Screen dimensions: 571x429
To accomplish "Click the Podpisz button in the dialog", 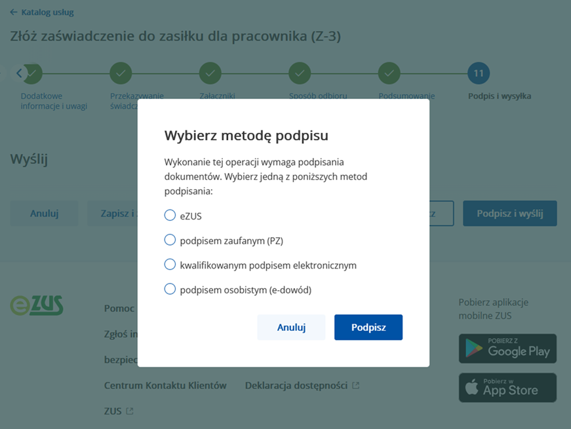I will pyautogui.click(x=368, y=327).
